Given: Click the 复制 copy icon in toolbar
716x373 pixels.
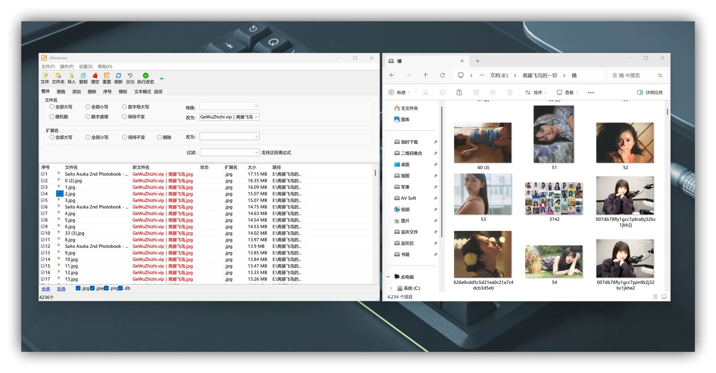Looking at the screenshot, I should click(83, 76).
